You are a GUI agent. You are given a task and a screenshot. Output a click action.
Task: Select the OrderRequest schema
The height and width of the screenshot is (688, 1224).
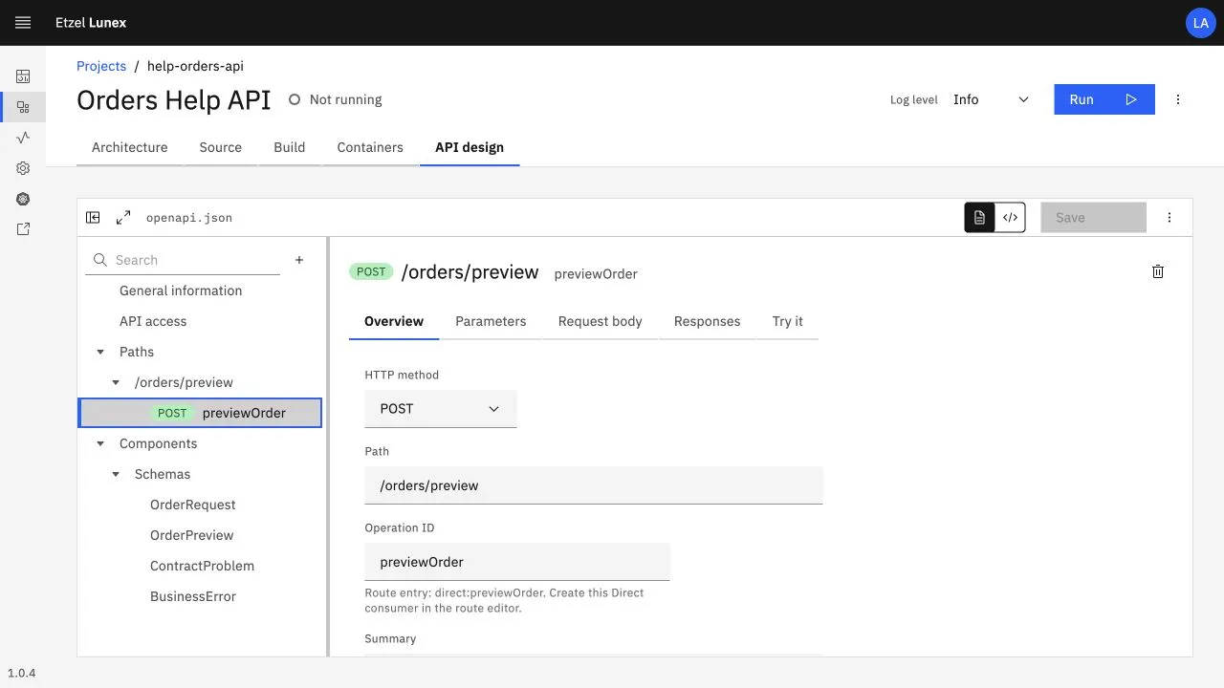(193, 505)
